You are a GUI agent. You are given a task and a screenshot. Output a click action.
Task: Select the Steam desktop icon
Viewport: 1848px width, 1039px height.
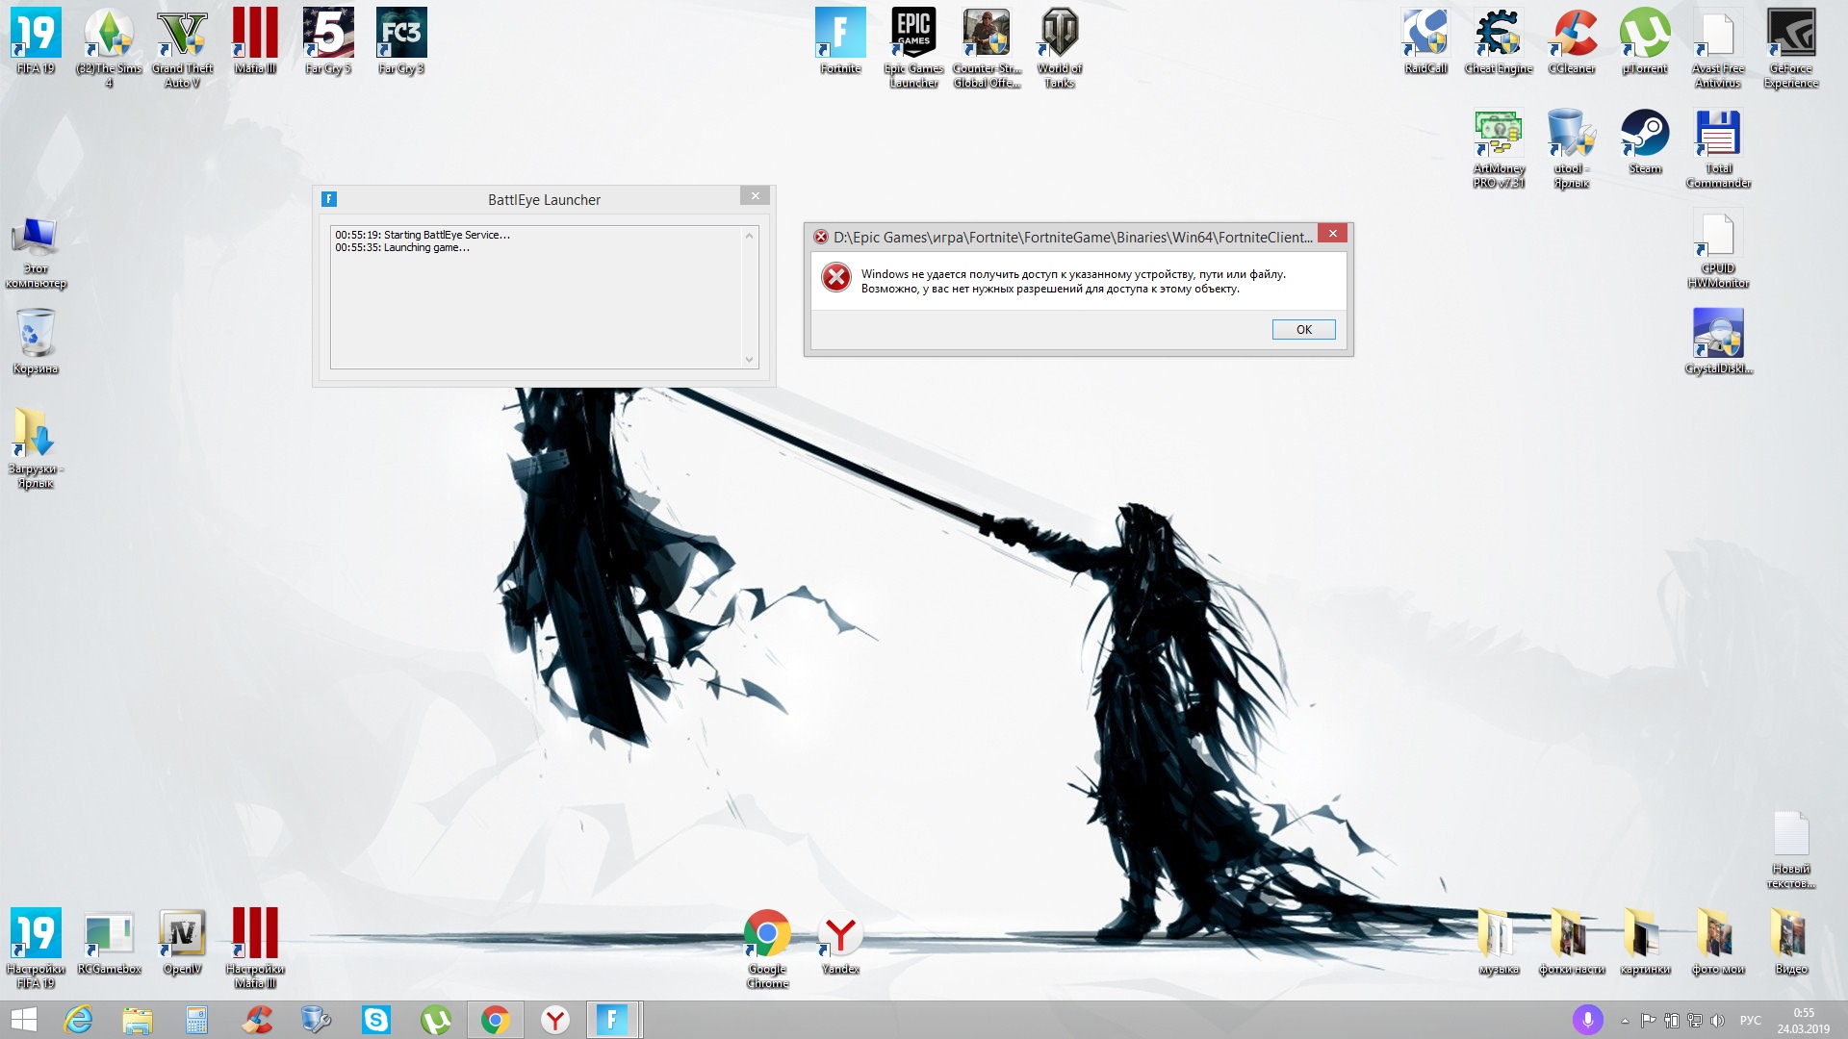tap(1645, 141)
